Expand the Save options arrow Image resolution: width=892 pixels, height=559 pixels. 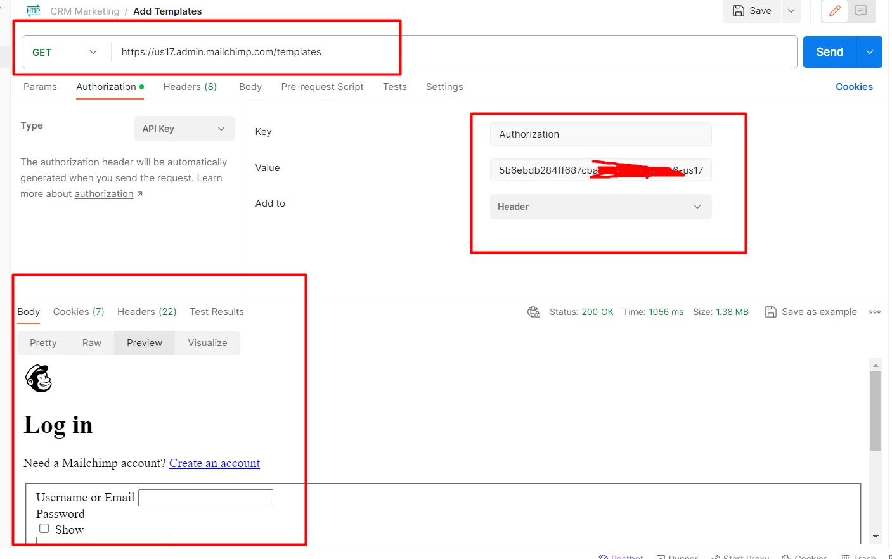click(x=791, y=11)
